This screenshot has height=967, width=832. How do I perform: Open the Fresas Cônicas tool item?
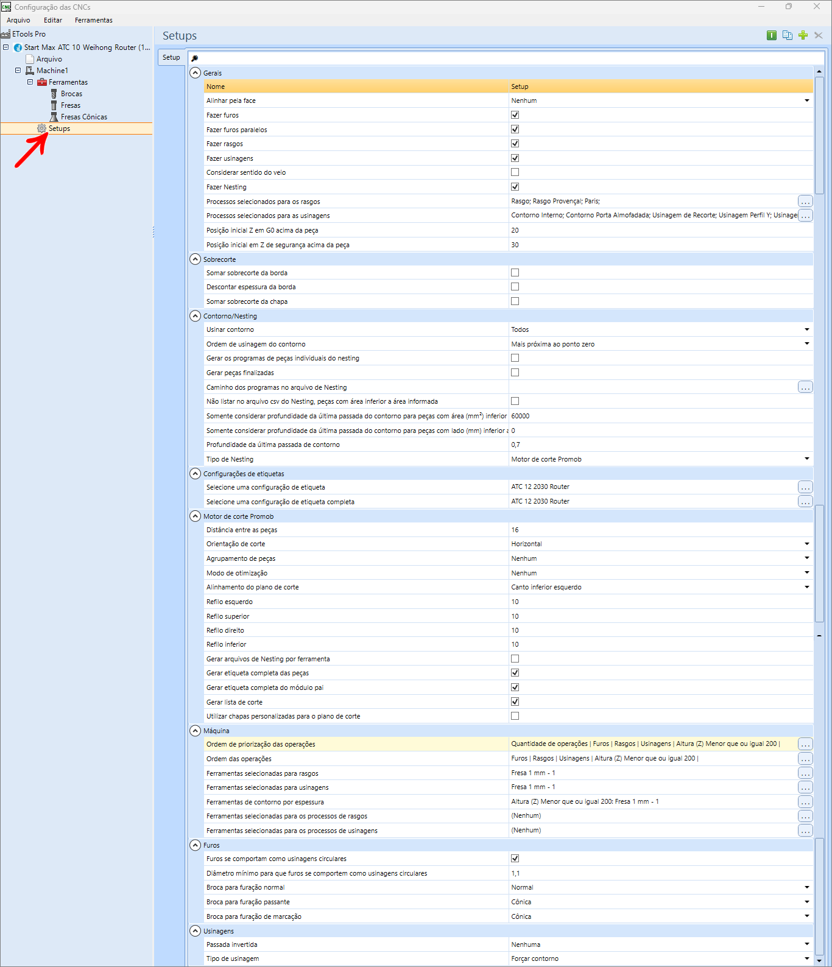[84, 117]
